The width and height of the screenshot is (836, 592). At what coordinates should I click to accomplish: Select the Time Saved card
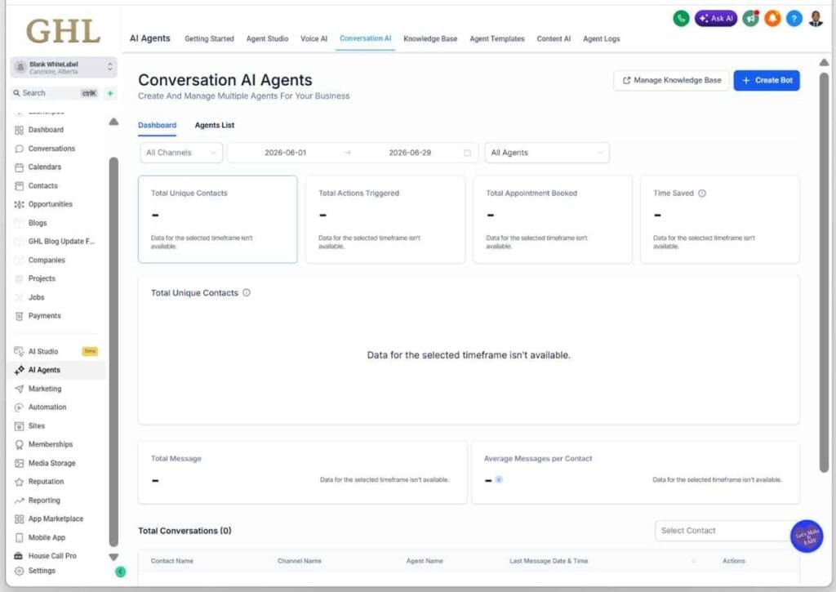[720, 219]
